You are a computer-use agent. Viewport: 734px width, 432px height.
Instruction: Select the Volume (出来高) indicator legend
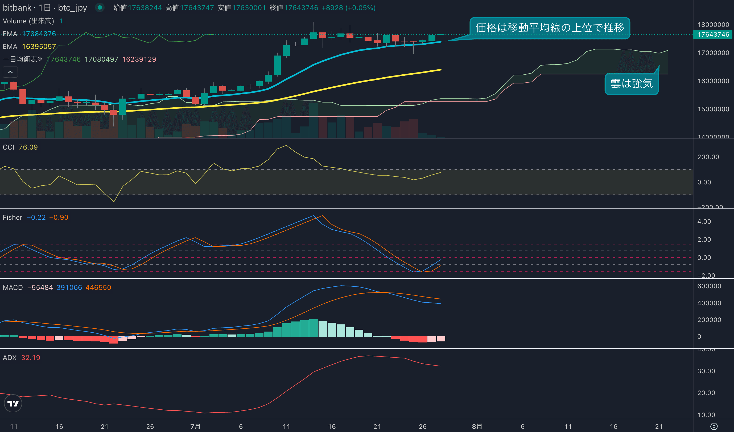tap(28, 21)
